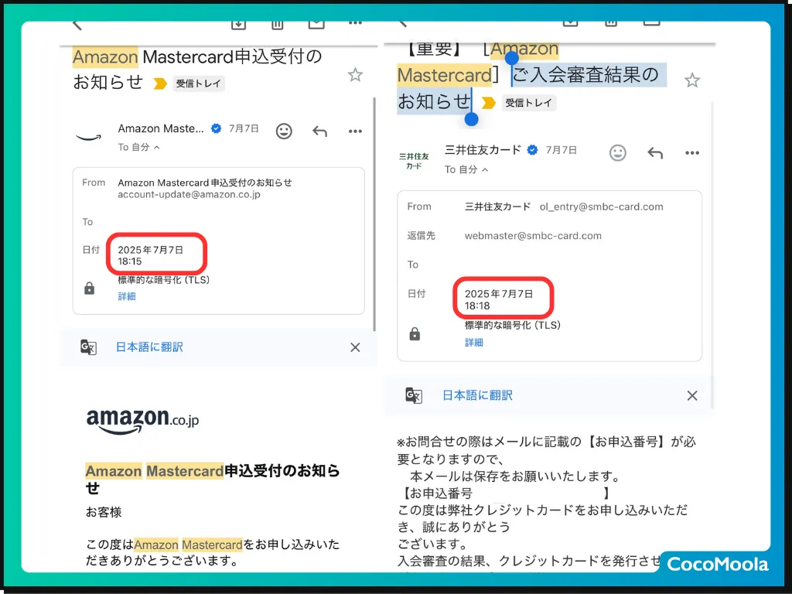Image resolution: width=792 pixels, height=594 pixels.
Task: Click webmaster@smbc-card.com reply-to address
Action: [x=533, y=236]
